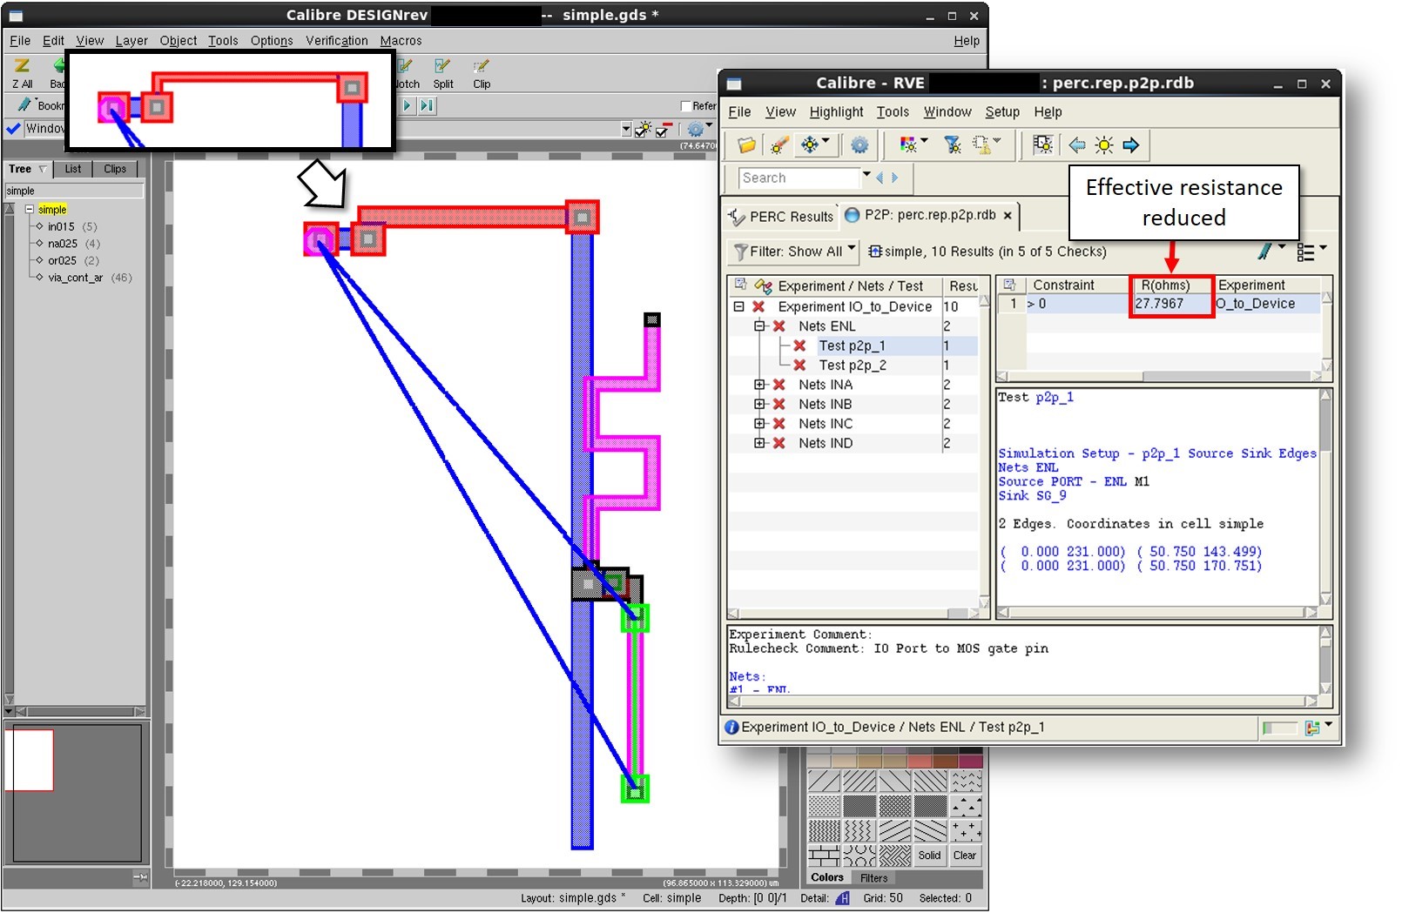Click the Constraint column header
The width and height of the screenshot is (1402, 913).
[1063, 285]
